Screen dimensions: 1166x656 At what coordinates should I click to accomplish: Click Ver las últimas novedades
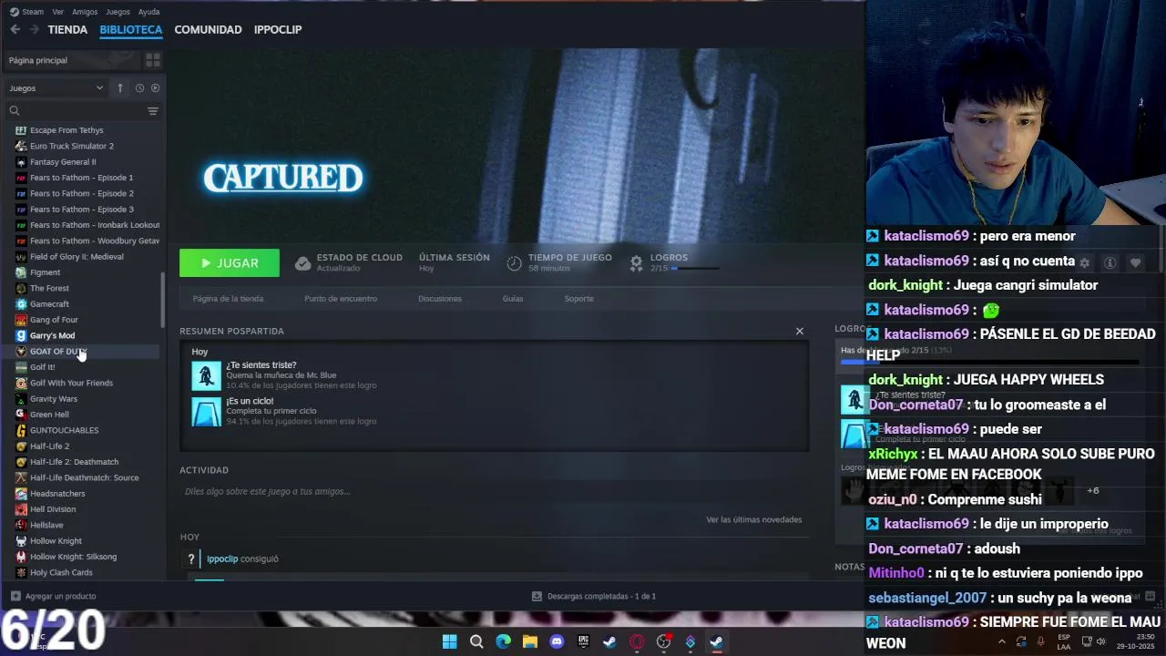[754, 519]
